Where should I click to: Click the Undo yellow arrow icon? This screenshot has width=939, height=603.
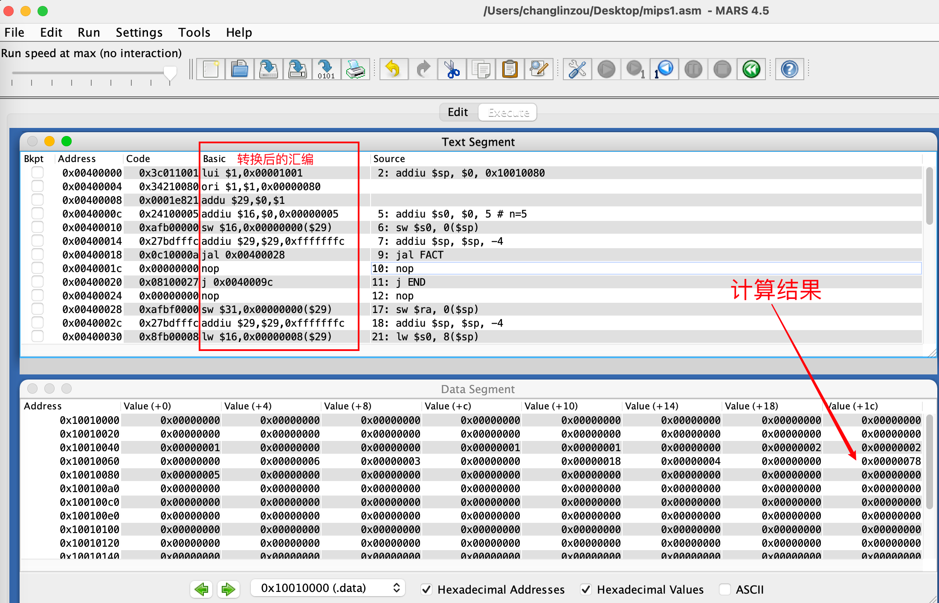[x=393, y=69]
